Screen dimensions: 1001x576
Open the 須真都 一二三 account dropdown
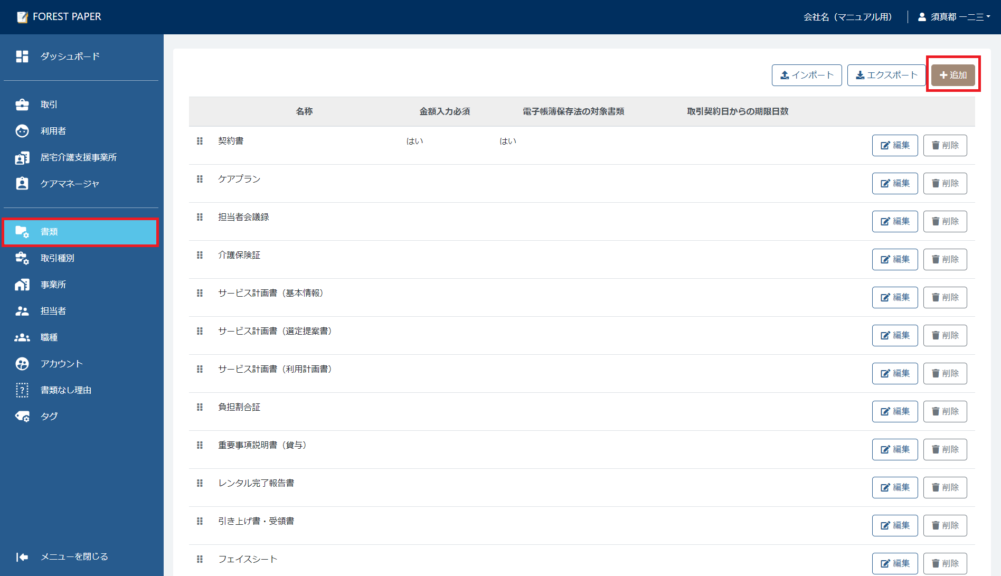click(x=955, y=16)
